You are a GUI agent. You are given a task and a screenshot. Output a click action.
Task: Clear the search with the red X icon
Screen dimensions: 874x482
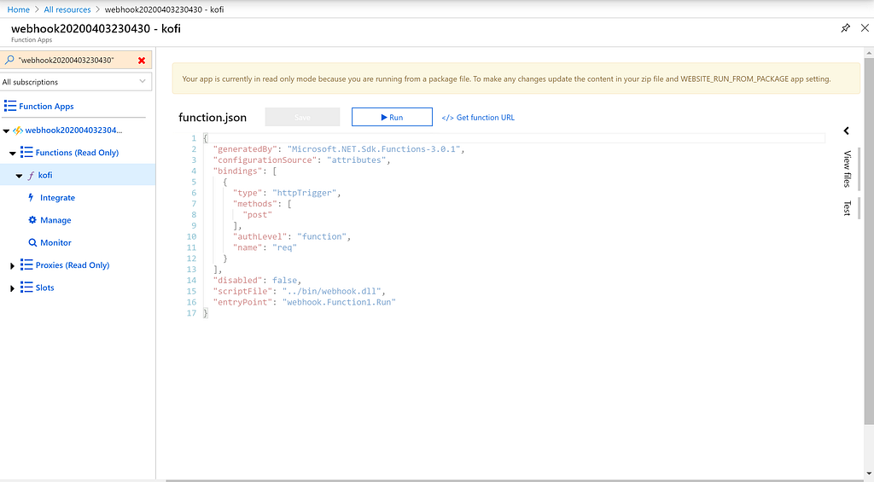point(142,61)
